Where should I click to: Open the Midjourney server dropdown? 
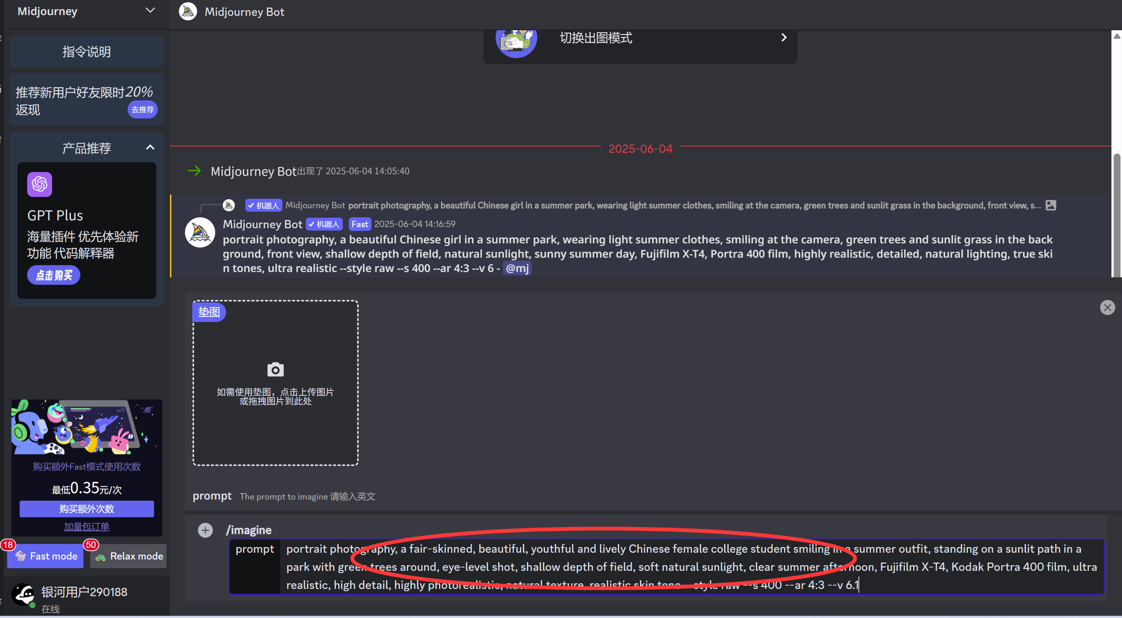point(150,11)
